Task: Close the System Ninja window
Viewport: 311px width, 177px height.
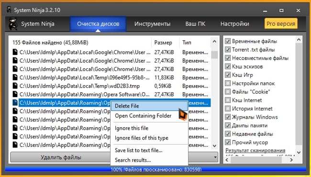Action: pyautogui.click(x=298, y=11)
